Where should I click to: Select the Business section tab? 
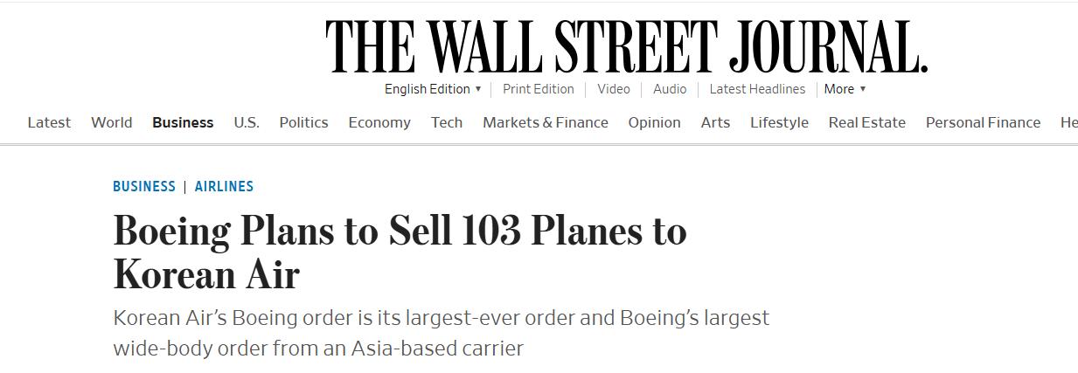(x=183, y=122)
